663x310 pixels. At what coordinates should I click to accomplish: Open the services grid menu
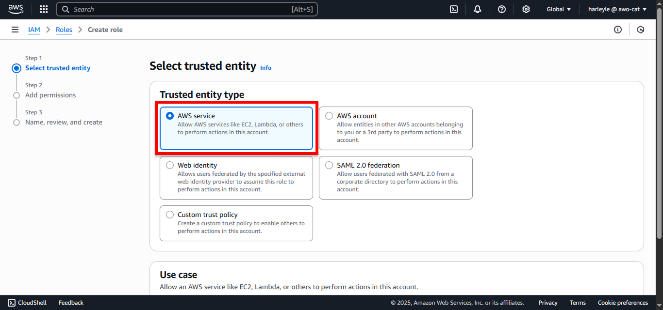[x=44, y=9]
